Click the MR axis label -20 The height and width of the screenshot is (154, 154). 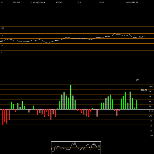150,116
